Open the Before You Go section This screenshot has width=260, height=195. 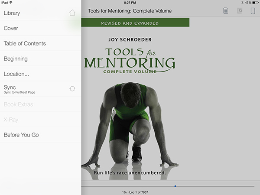coord(41,135)
